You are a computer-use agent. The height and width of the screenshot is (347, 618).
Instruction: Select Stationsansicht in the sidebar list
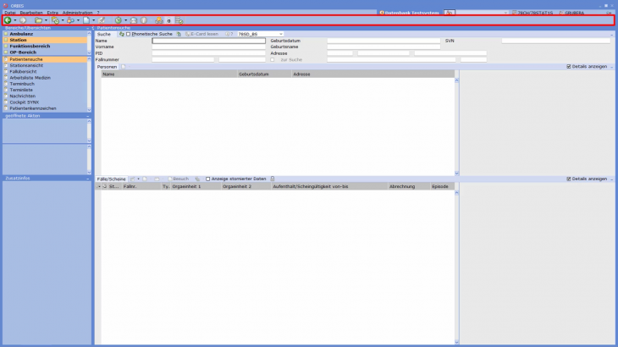(x=25, y=65)
